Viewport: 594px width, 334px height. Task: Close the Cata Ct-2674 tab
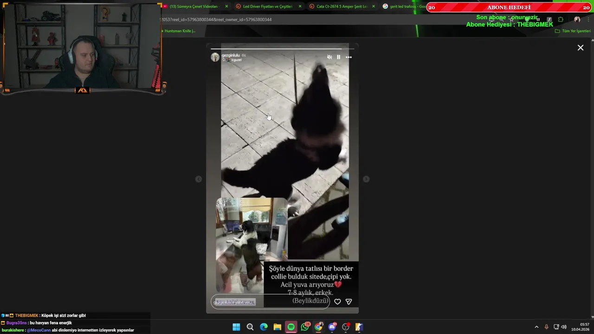pyautogui.click(x=374, y=6)
